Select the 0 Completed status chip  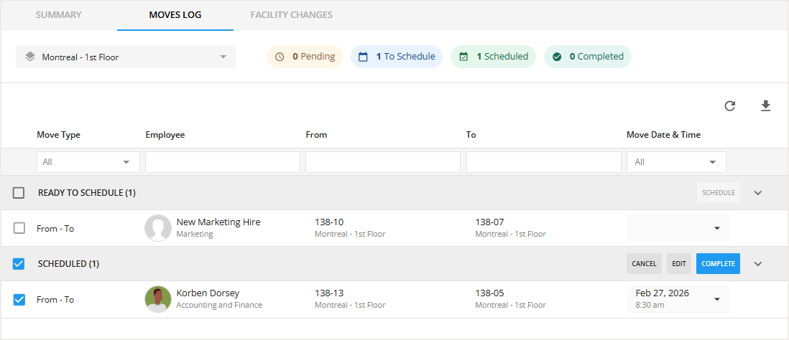(x=587, y=57)
